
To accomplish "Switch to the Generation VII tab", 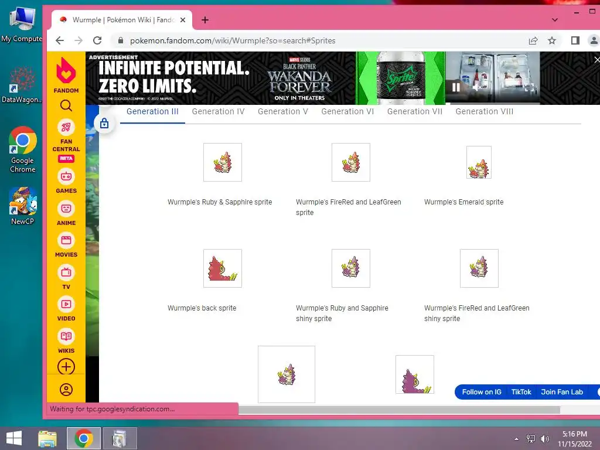I will tap(415, 111).
